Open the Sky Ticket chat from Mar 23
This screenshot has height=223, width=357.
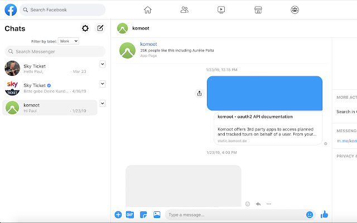tap(50, 68)
